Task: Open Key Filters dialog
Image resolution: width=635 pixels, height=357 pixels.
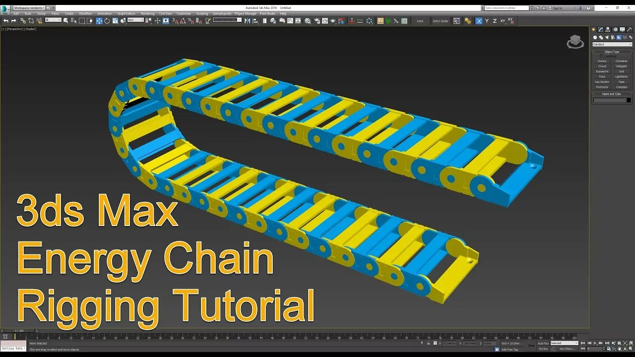Action: pyautogui.click(x=567, y=349)
